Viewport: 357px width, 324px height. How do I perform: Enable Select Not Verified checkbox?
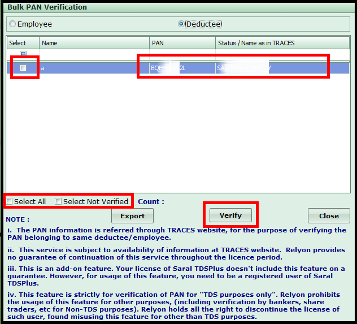click(58, 201)
